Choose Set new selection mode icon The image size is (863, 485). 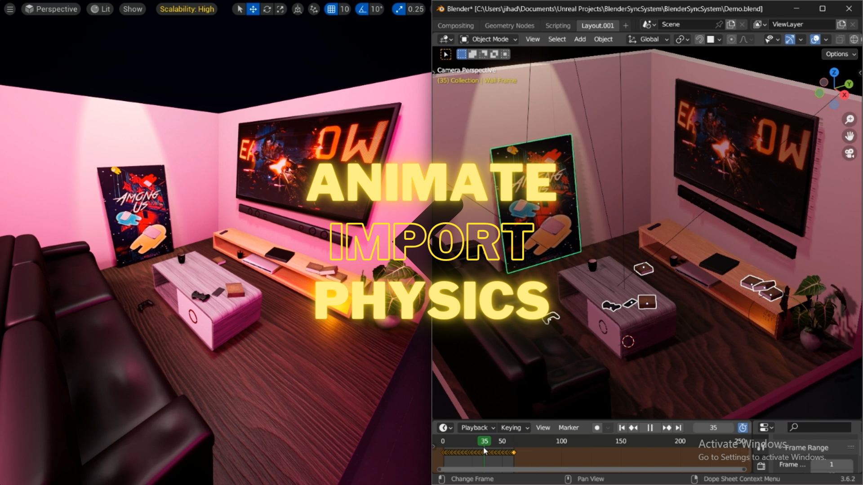pyautogui.click(x=462, y=54)
